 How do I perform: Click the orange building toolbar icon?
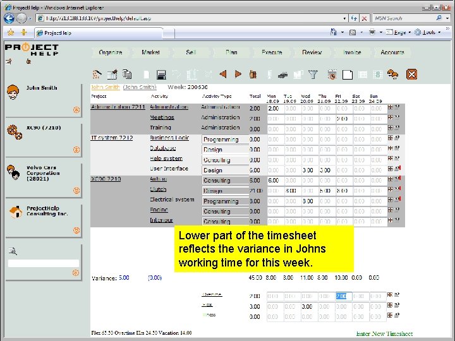click(253, 75)
